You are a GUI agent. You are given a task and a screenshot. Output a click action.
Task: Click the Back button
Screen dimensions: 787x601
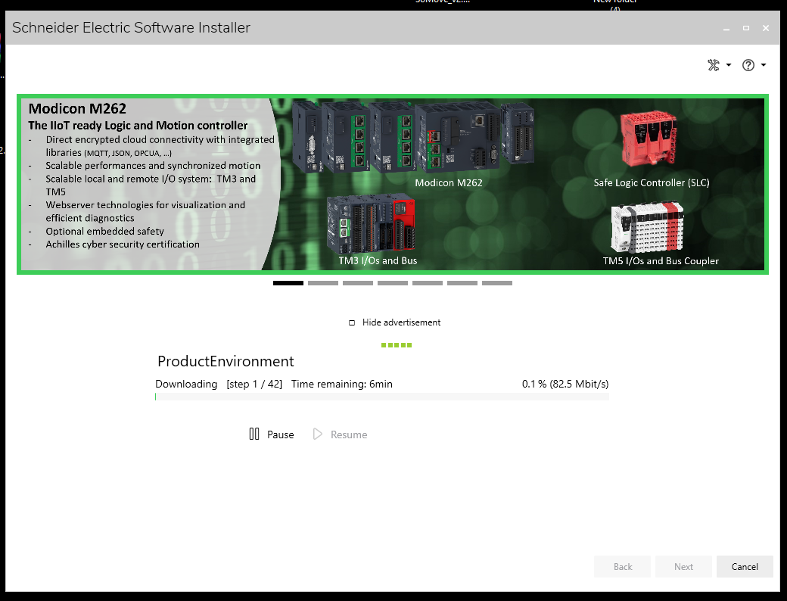point(622,566)
